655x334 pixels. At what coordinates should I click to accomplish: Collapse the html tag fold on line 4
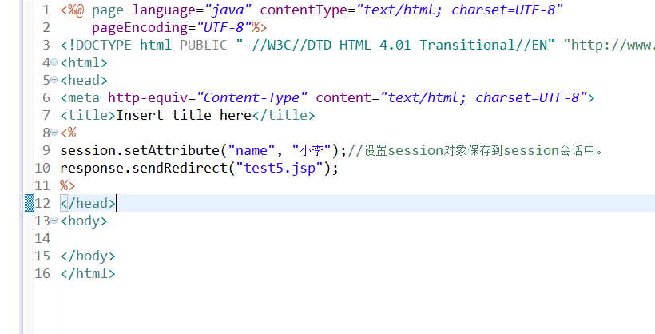pyautogui.click(x=54, y=62)
